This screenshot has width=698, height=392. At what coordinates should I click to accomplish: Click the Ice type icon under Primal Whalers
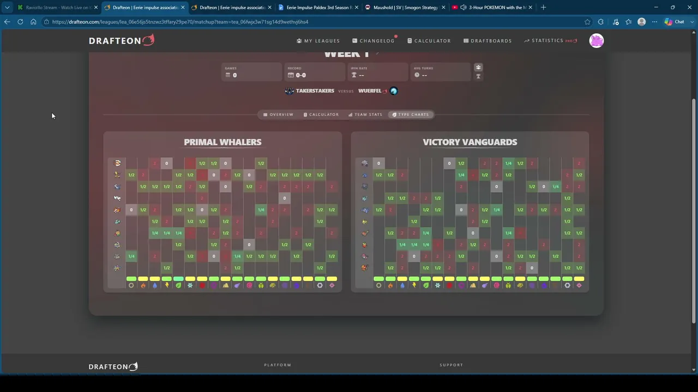(x=190, y=285)
